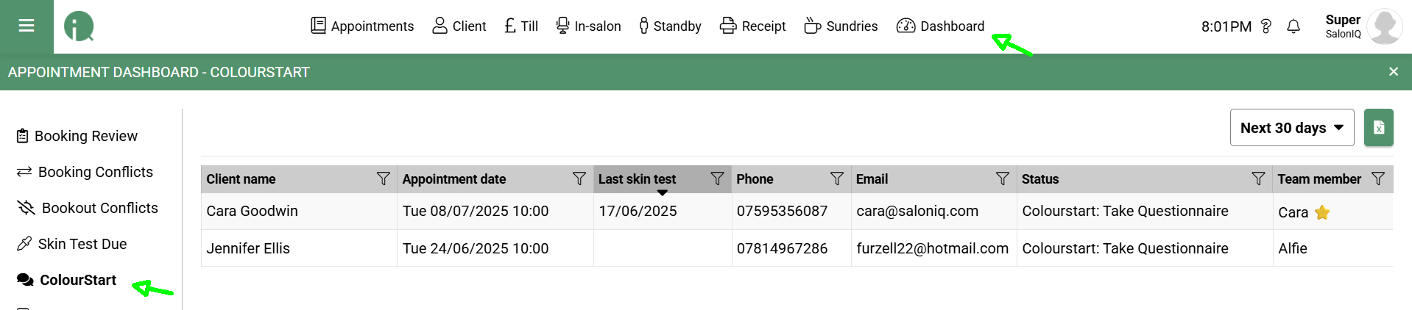Export the table with the Excel icon
Screen dimensions: 1412x310
coord(1378,128)
